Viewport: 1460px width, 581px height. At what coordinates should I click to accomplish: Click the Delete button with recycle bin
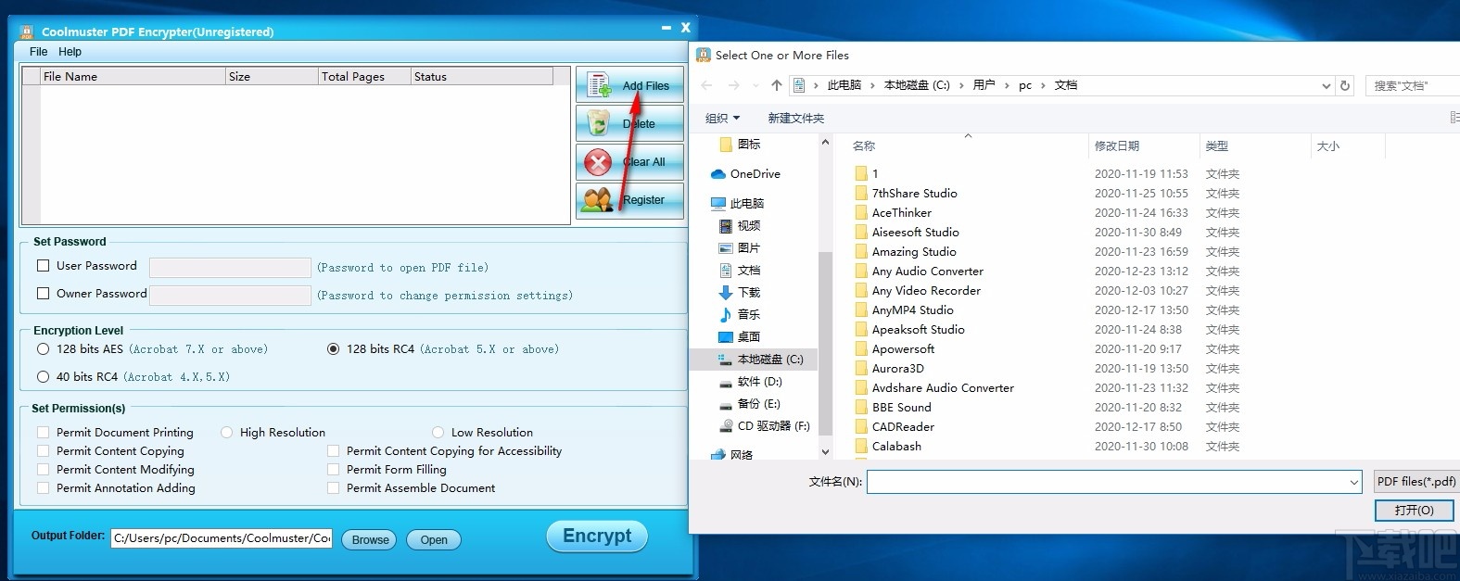[x=629, y=123]
